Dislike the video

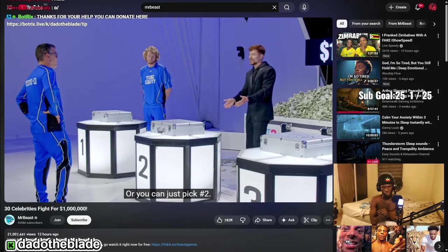(x=243, y=220)
